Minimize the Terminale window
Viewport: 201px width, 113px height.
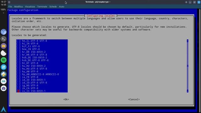(x=190, y=2)
